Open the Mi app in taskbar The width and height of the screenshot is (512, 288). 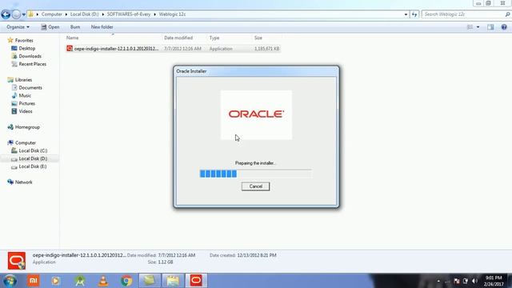(x=33, y=281)
